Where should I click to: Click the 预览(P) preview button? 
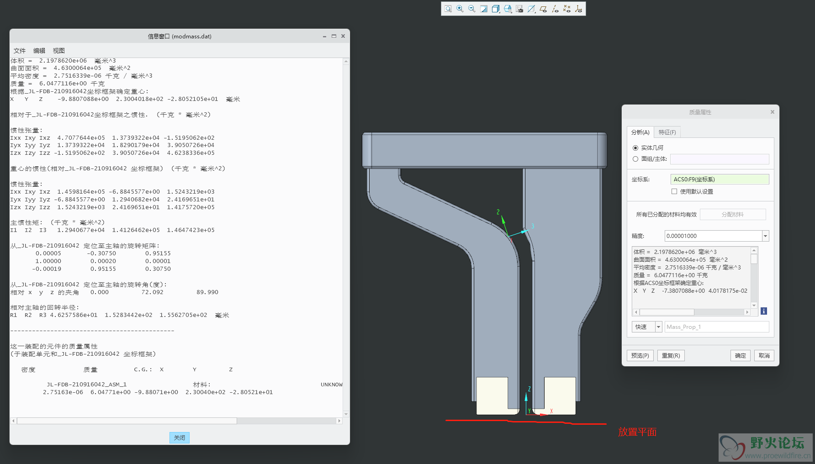pos(640,356)
